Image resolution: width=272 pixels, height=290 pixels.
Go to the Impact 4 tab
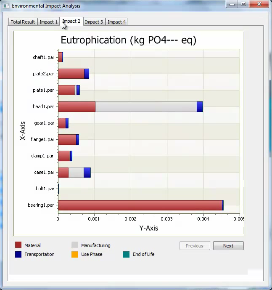(116, 22)
